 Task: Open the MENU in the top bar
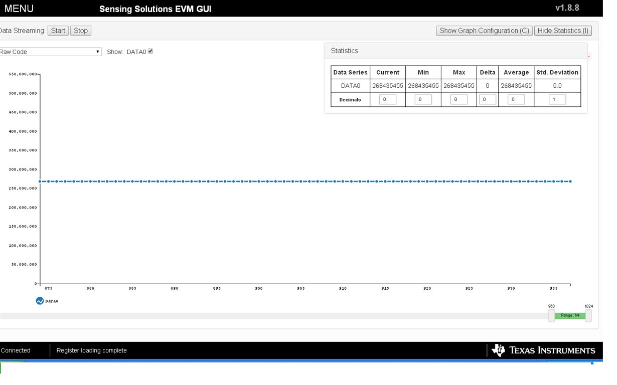point(19,9)
